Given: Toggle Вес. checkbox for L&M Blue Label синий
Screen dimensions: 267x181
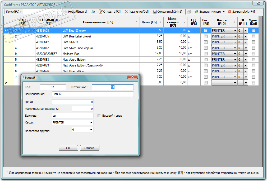Looking at the screenshot, I should pos(206,36).
